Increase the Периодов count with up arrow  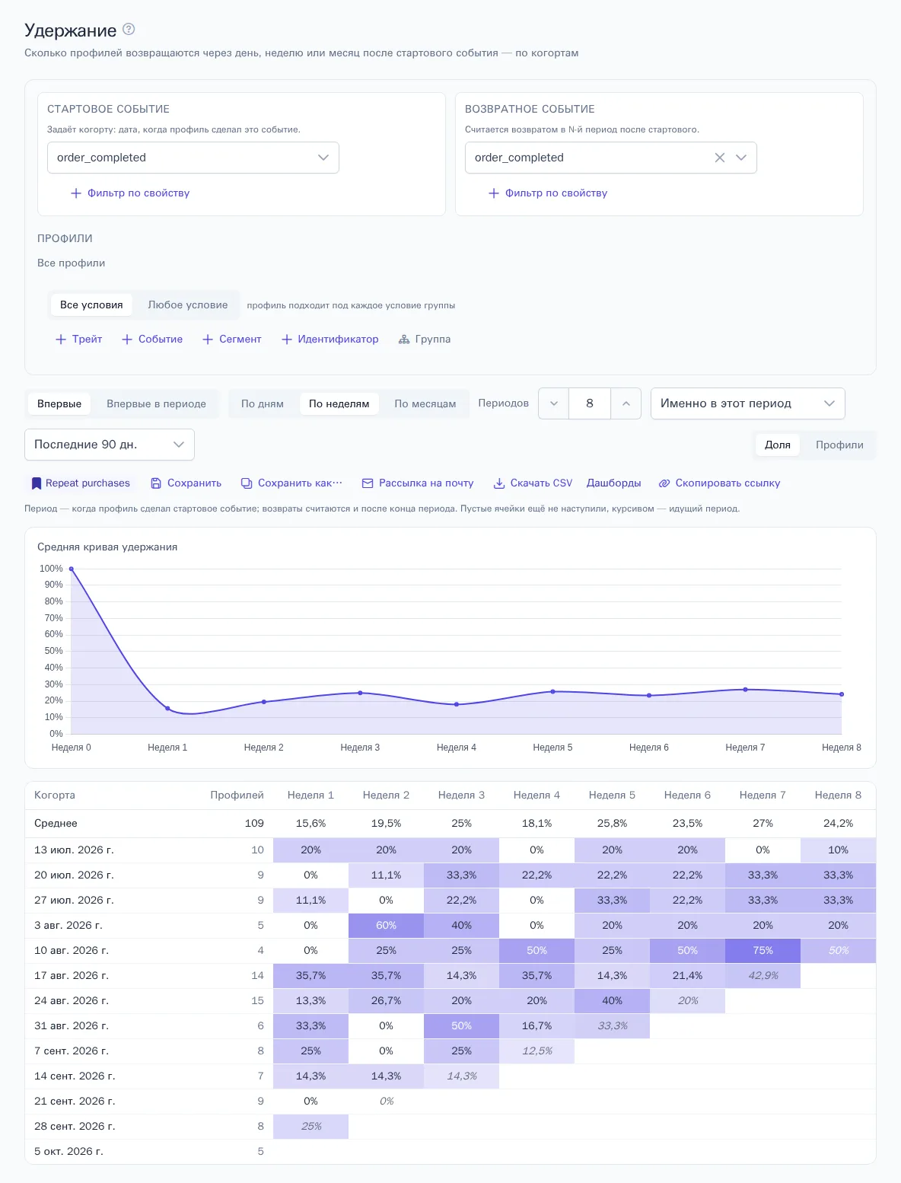626,403
